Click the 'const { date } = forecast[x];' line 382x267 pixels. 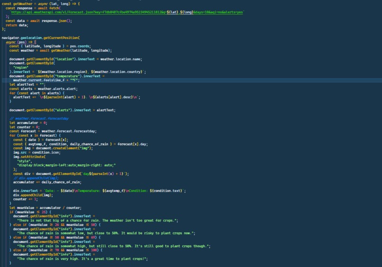click(41, 140)
